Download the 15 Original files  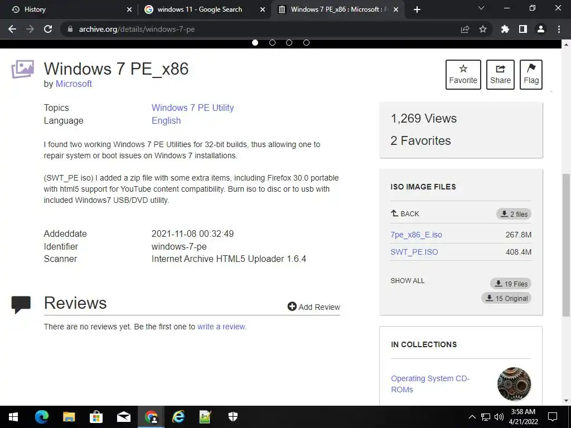click(x=506, y=298)
